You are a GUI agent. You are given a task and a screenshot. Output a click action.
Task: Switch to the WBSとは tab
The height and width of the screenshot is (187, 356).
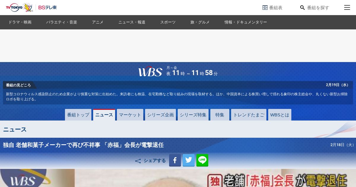pyautogui.click(x=280, y=115)
